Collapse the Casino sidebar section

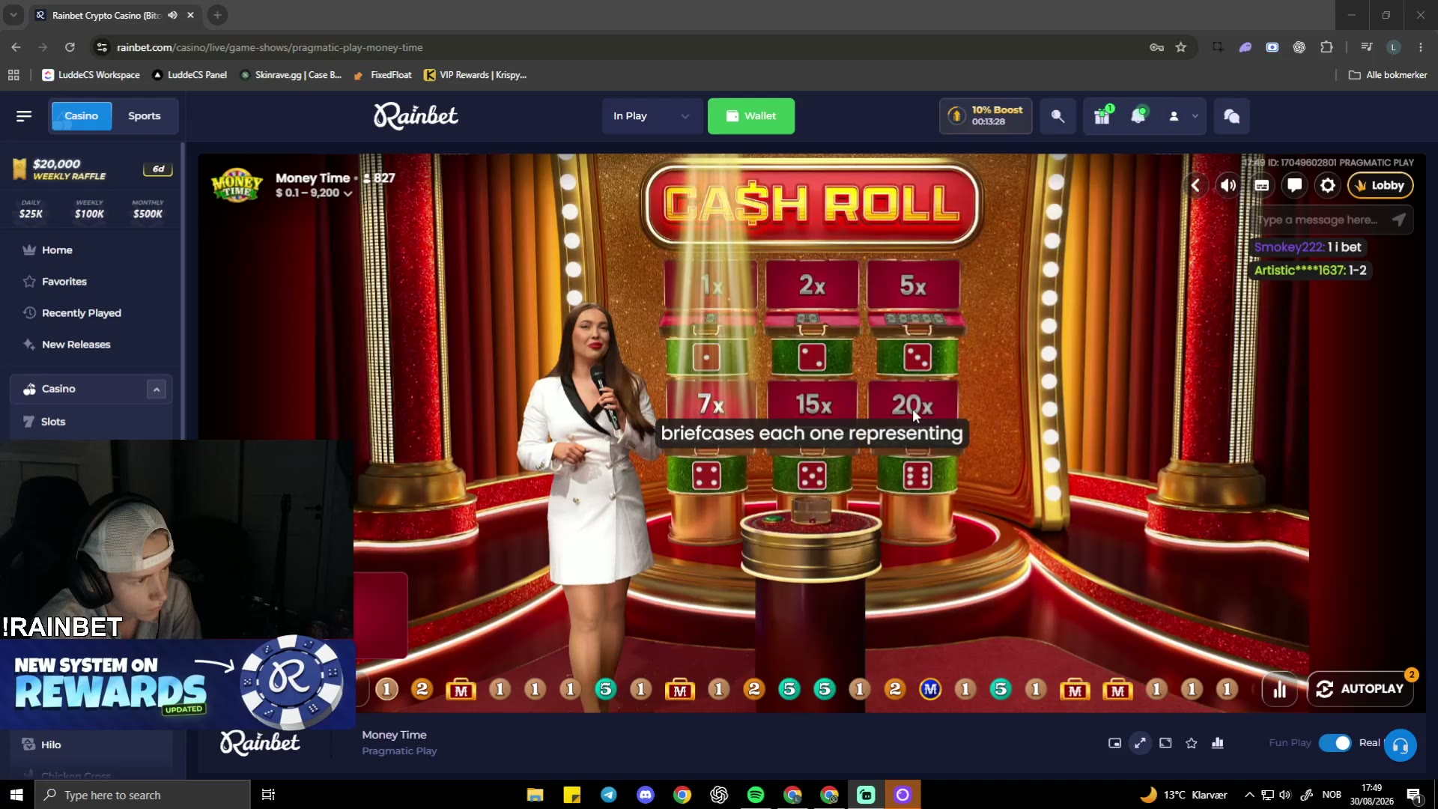(x=157, y=390)
